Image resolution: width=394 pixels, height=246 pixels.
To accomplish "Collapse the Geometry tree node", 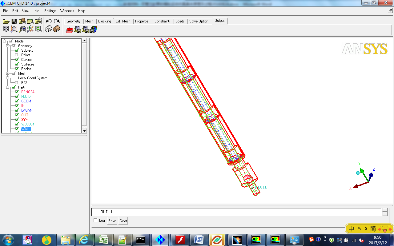I will point(8,46).
